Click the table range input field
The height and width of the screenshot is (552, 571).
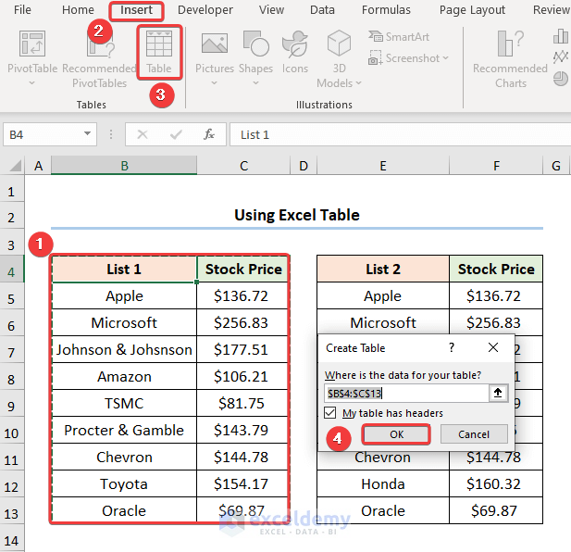click(406, 393)
